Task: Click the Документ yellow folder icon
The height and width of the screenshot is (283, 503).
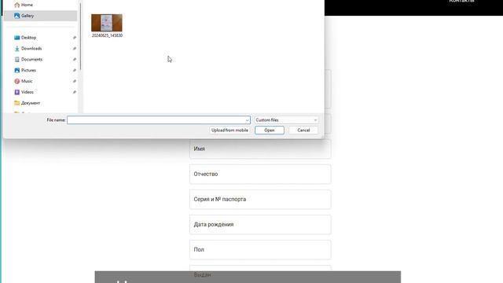Action: (x=17, y=103)
